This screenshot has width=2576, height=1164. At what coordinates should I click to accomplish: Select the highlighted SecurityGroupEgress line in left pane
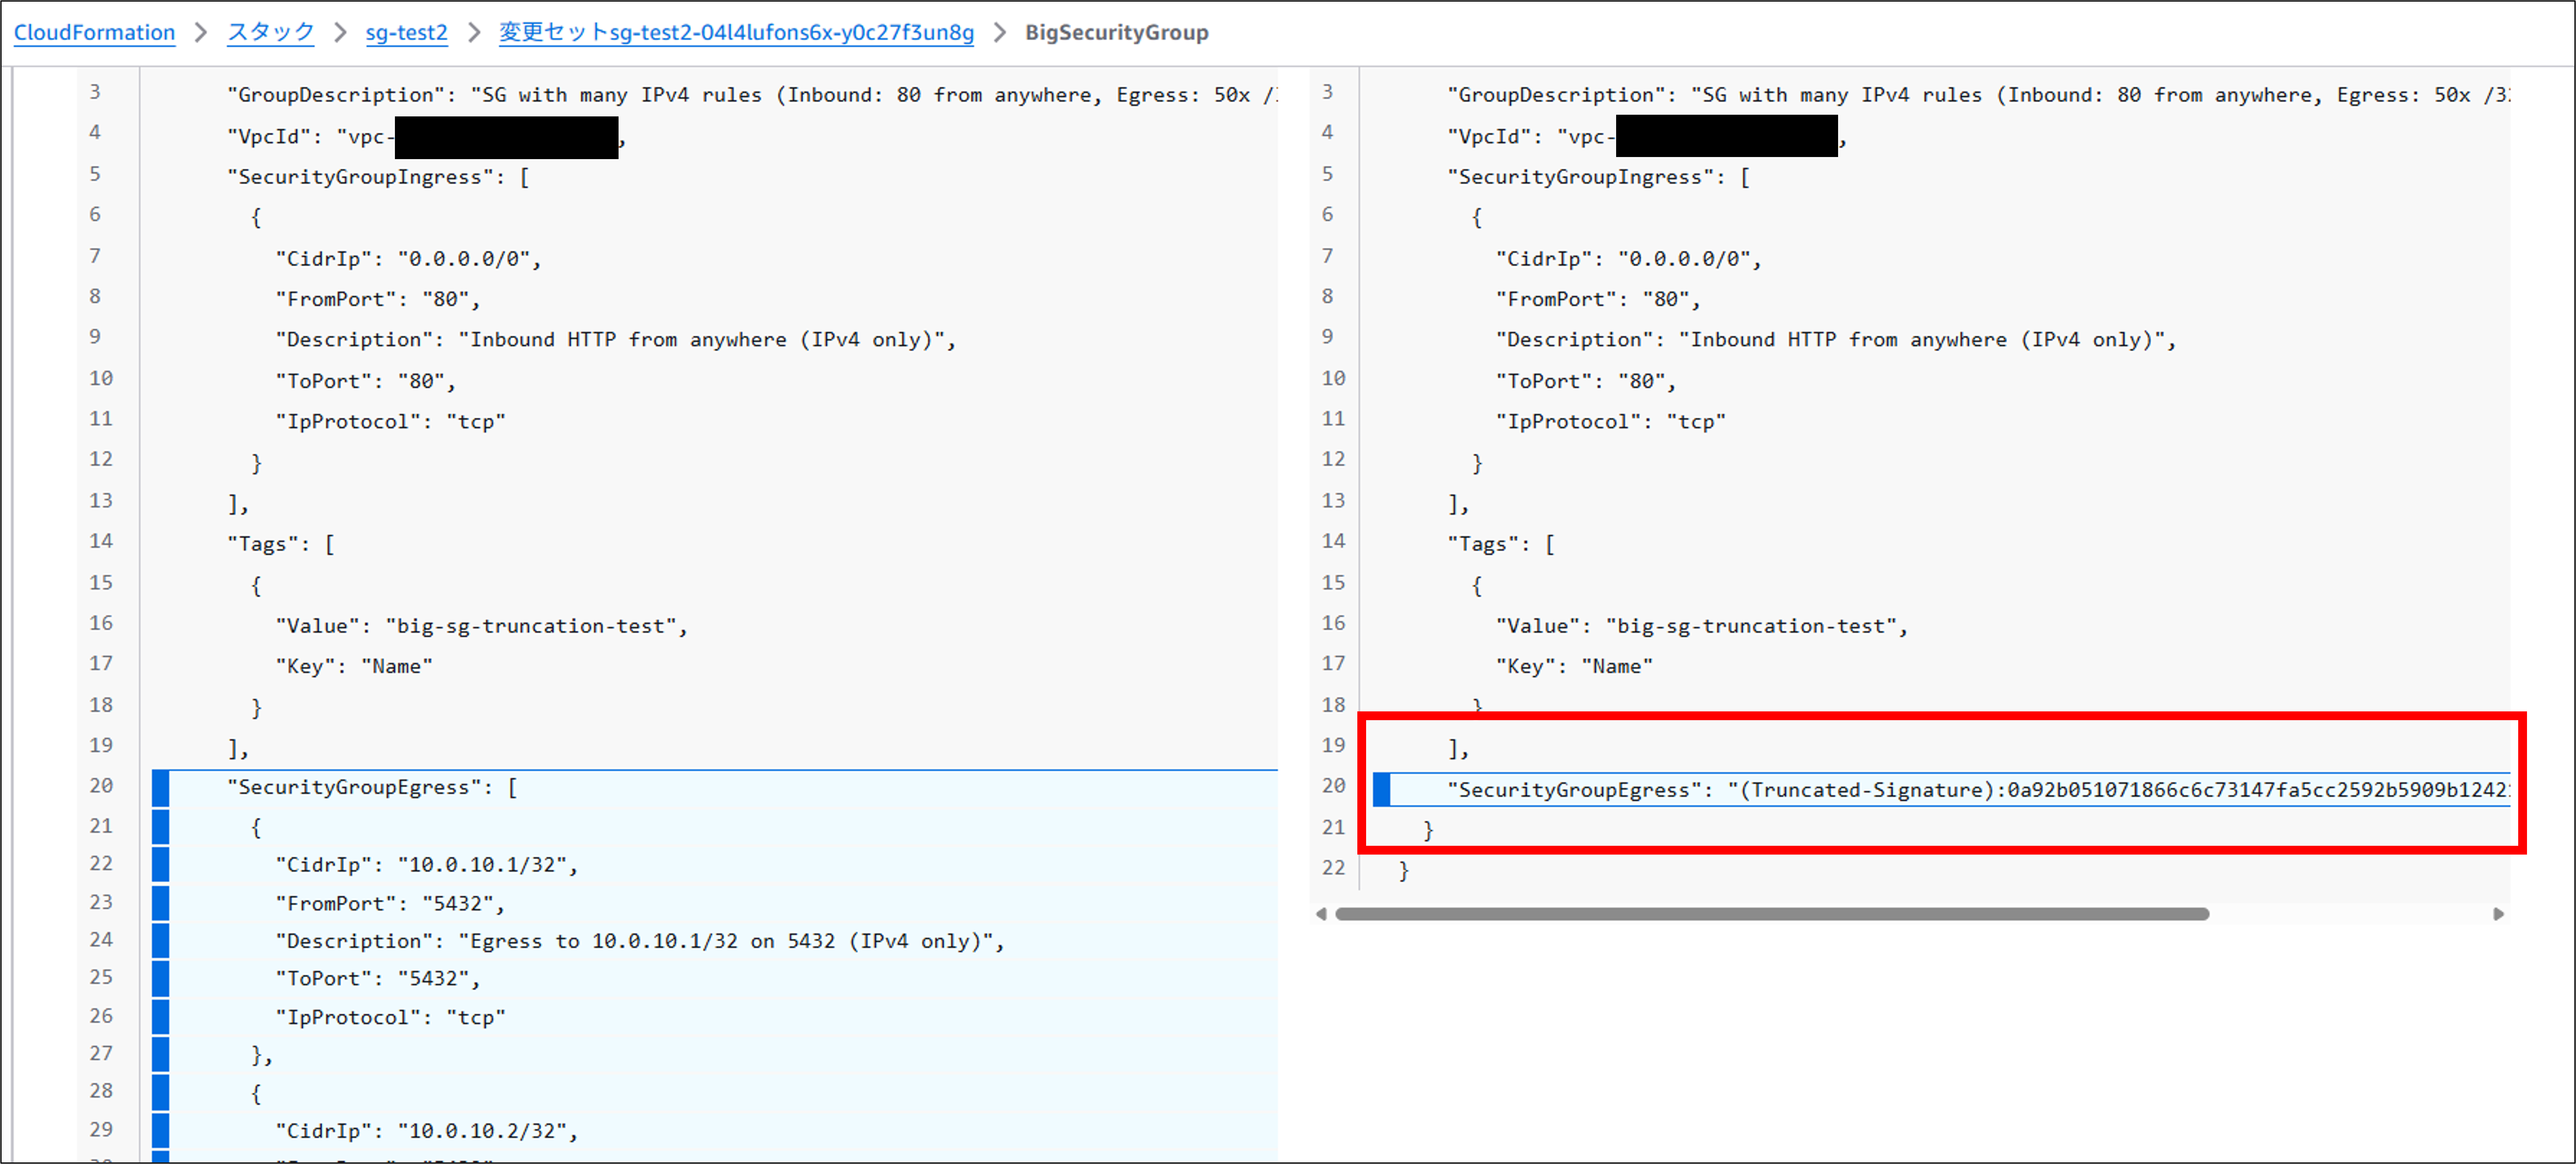(x=370, y=787)
